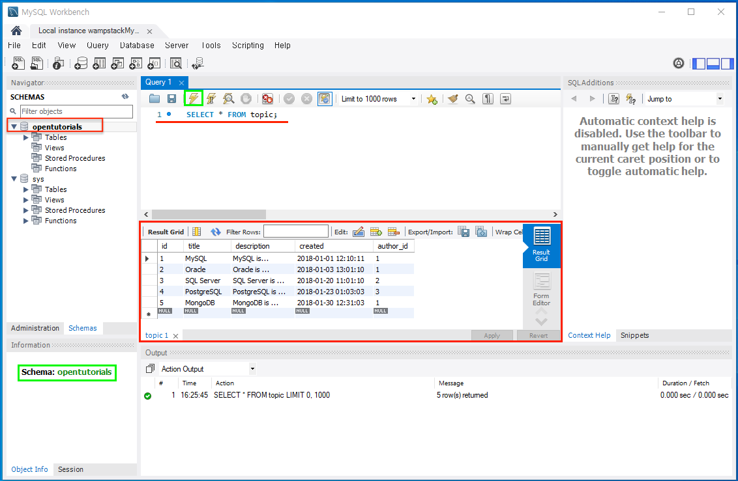Toggle automatic context help
Screen dimensions: 738x481
(631, 99)
